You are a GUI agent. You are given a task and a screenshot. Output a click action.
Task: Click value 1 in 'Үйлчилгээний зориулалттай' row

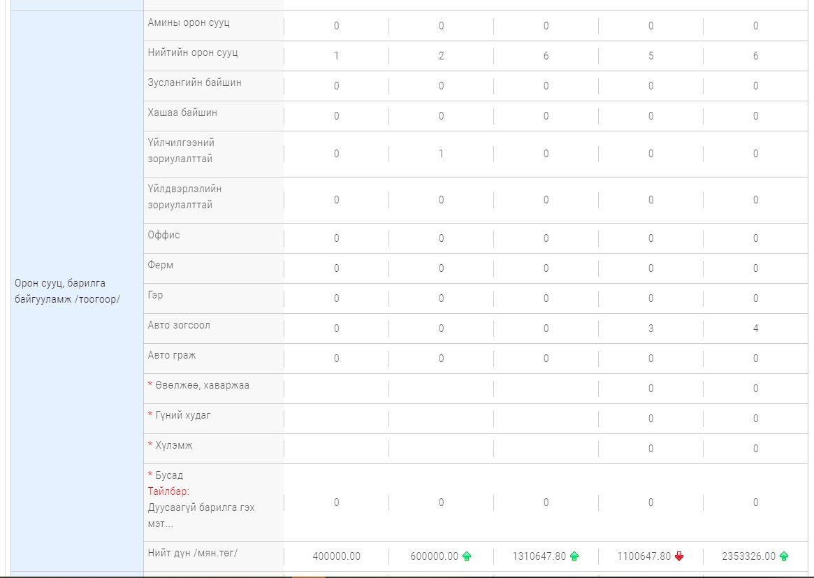441,154
